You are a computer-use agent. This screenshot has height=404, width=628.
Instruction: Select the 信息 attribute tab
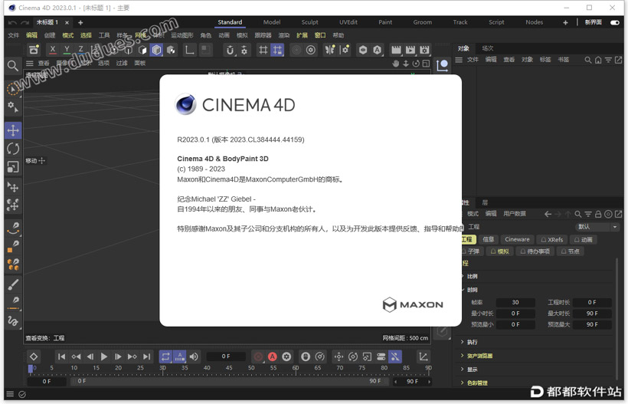488,239
